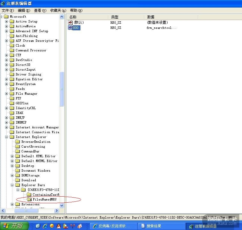
Task: Click the 类型 column header
Action: [x=126, y=17]
